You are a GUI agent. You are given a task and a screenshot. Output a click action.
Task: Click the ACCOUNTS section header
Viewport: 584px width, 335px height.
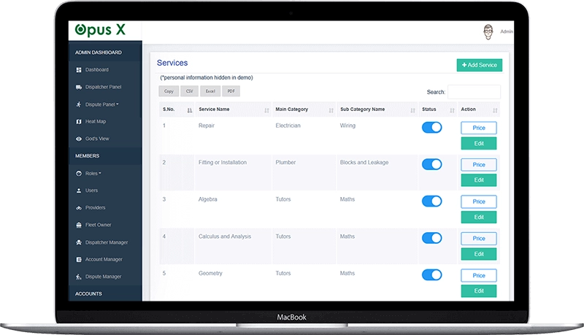[x=88, y=293]
